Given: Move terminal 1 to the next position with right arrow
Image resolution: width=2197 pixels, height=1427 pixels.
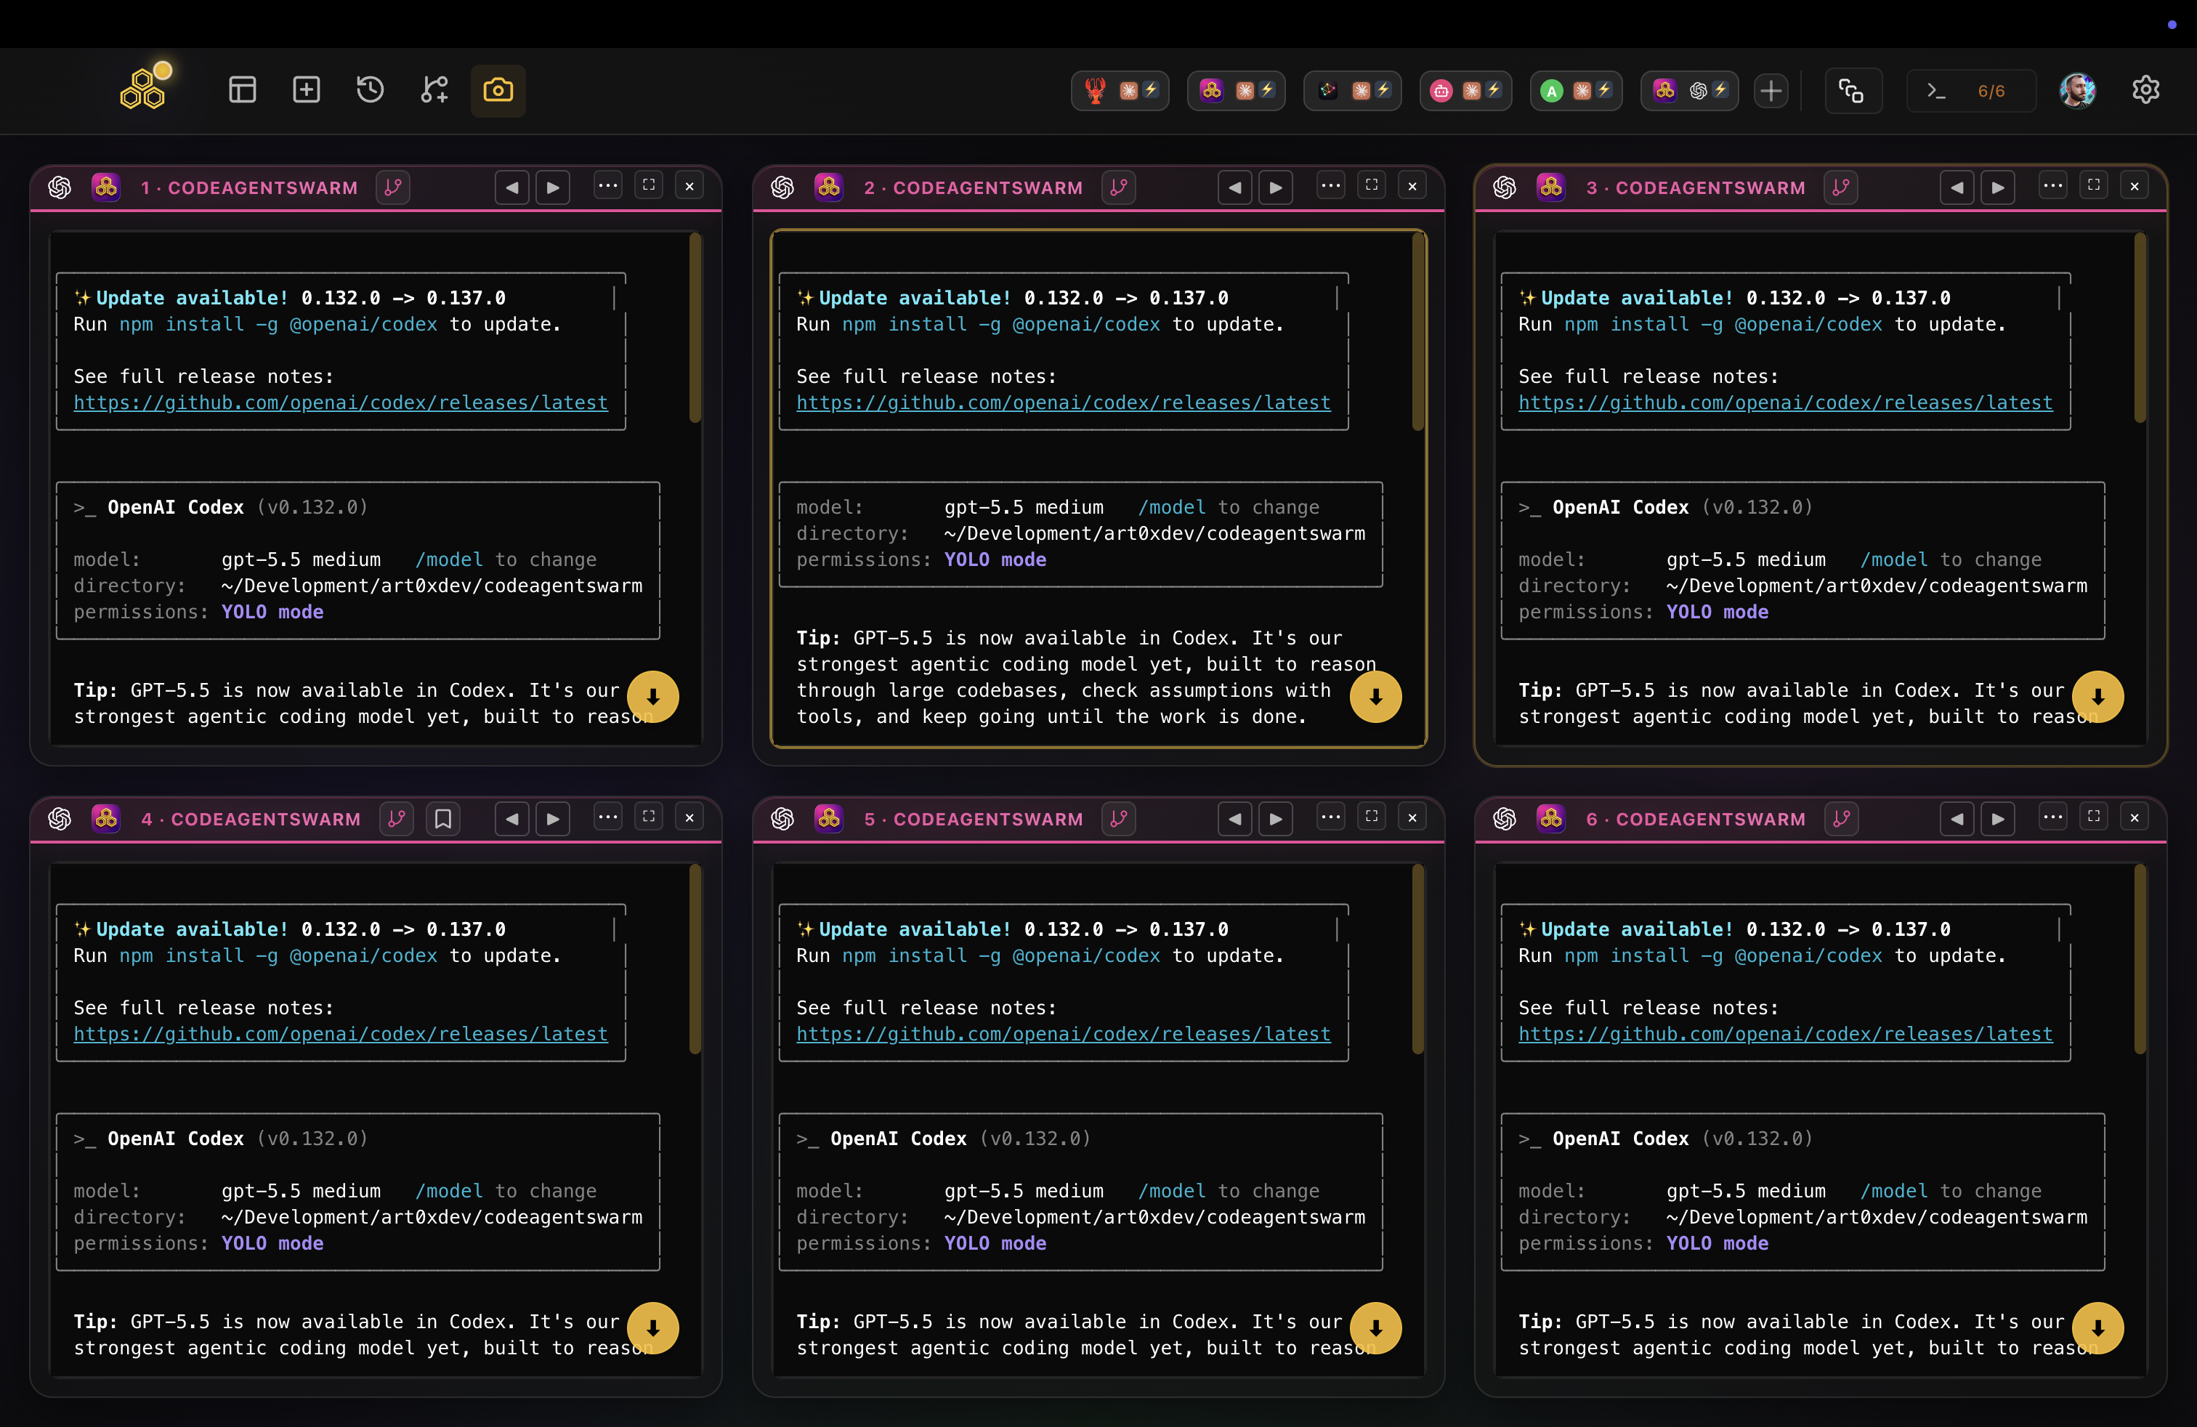Looking at the screenshot, I should pyautogui.click(x=553, y=187).
